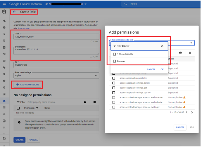Open the Role launch stage dropdown
This screenshot has height=147, width=202.
56,76
